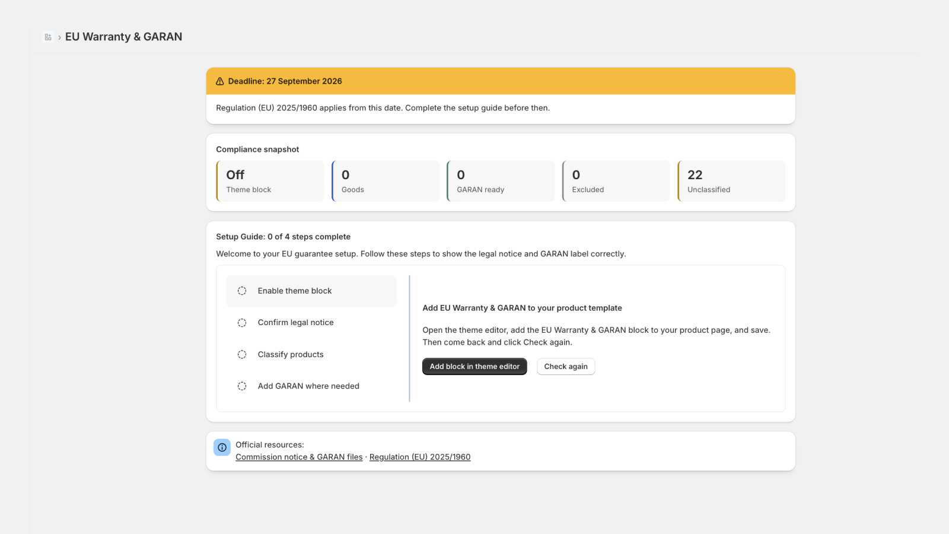
Task: Click the GARAN ready count card
Action: tap(501, 181)
